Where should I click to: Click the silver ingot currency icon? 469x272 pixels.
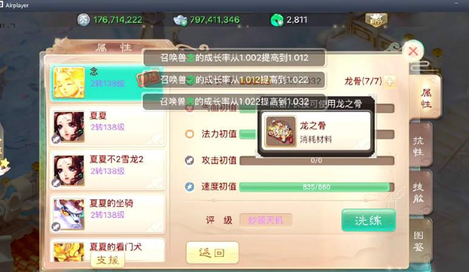[180, 20]
